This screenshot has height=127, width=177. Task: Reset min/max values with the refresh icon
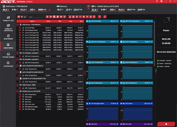[105, 17]
